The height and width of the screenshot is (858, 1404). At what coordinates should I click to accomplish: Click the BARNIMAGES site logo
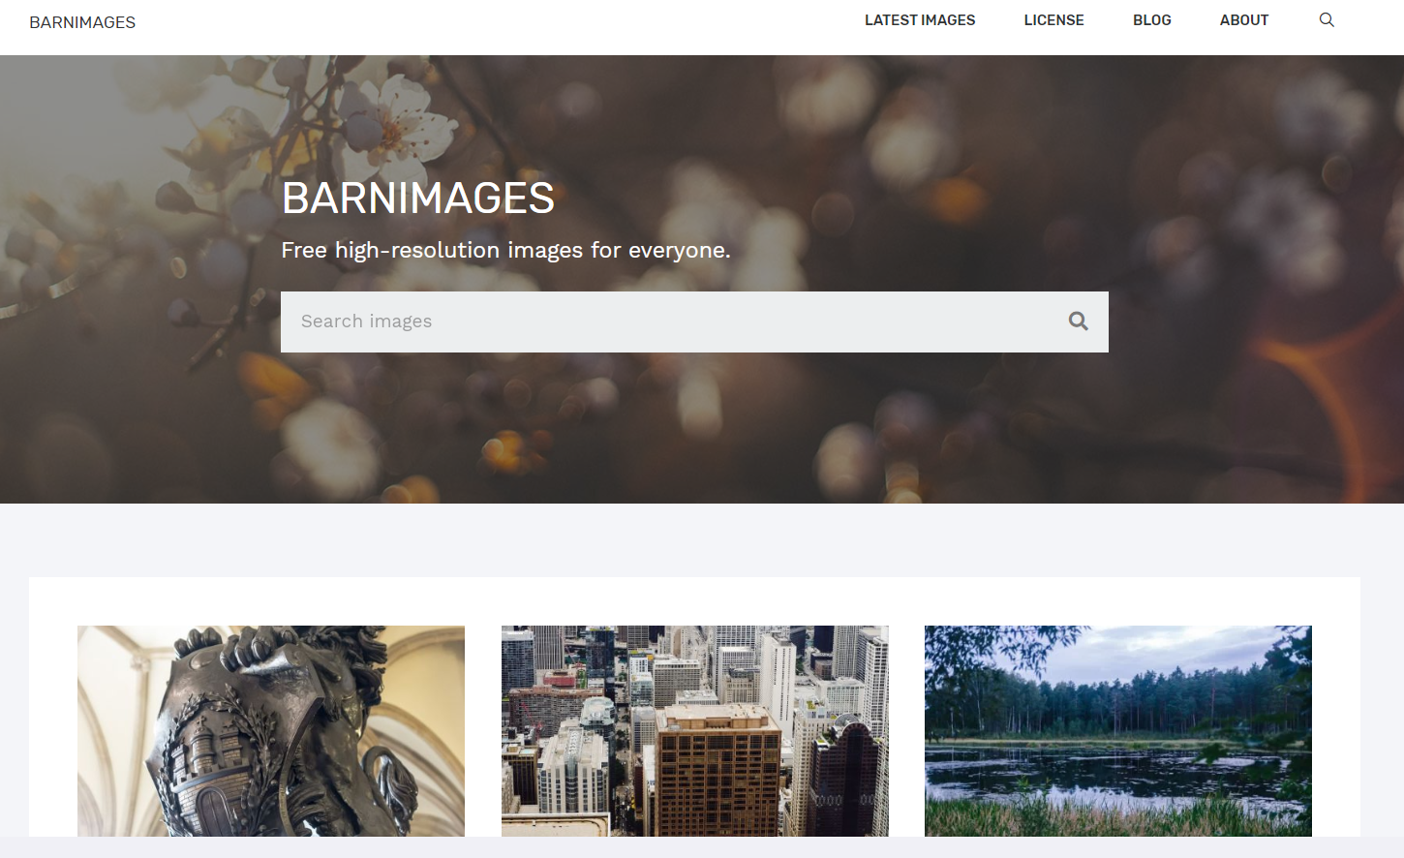click(82, 21)
